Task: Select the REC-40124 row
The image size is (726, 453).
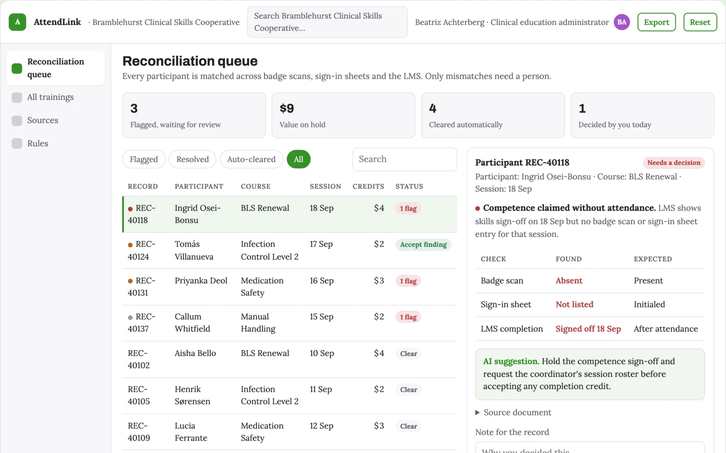Action: [289, 251]
